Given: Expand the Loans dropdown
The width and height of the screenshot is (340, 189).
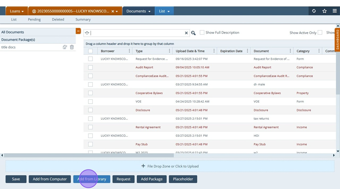Looking at the screenshot, I should point(17,11).
